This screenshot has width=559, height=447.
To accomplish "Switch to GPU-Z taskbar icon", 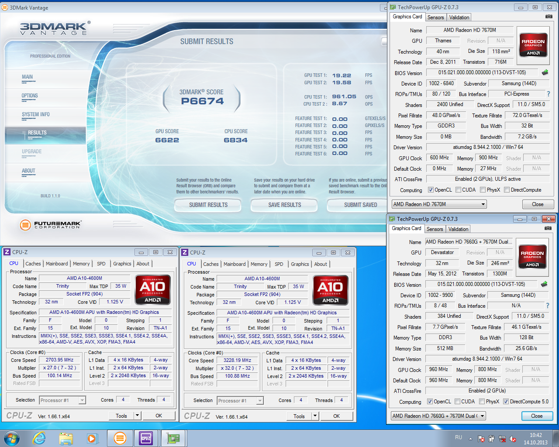I will (x=173, y=438).
